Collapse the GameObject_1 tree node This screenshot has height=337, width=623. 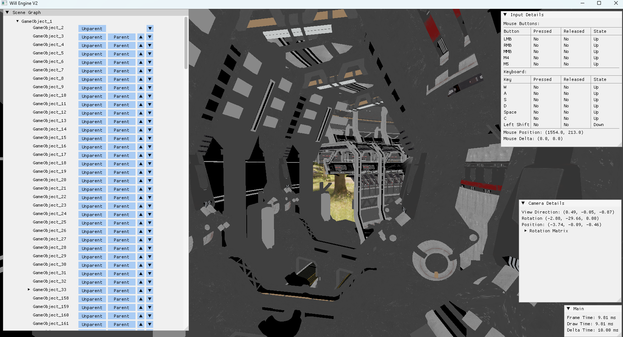(17, 21)
